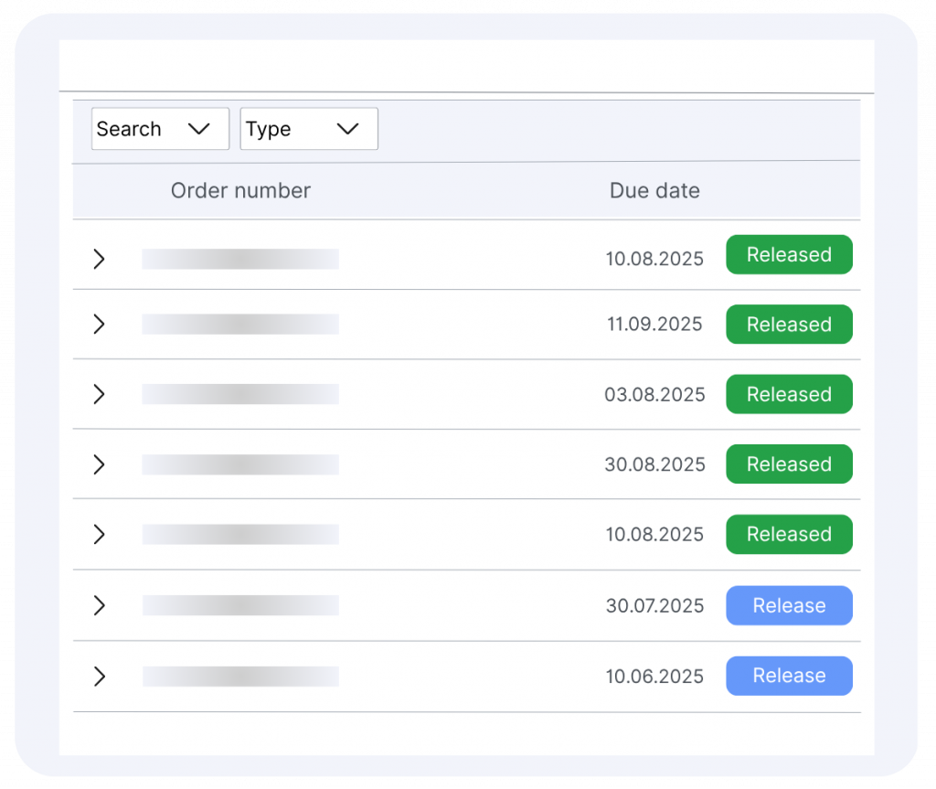Select the order number due 30.07.2025

tap(240, 605)
